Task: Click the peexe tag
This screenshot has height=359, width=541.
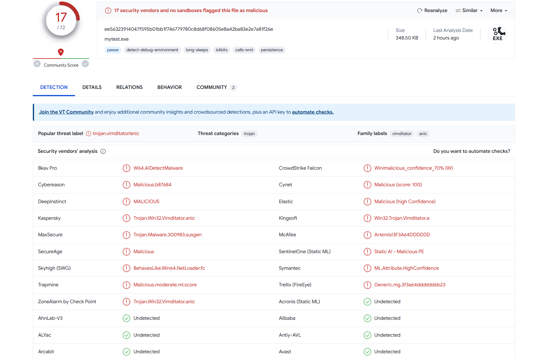Action: (x=113, y=50)
